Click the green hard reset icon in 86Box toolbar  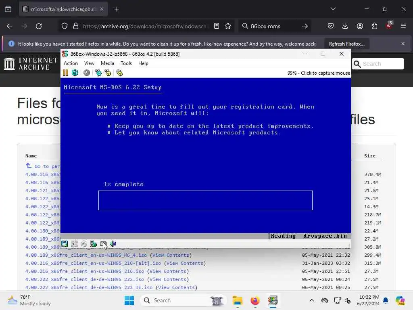[x=75, y=73]
